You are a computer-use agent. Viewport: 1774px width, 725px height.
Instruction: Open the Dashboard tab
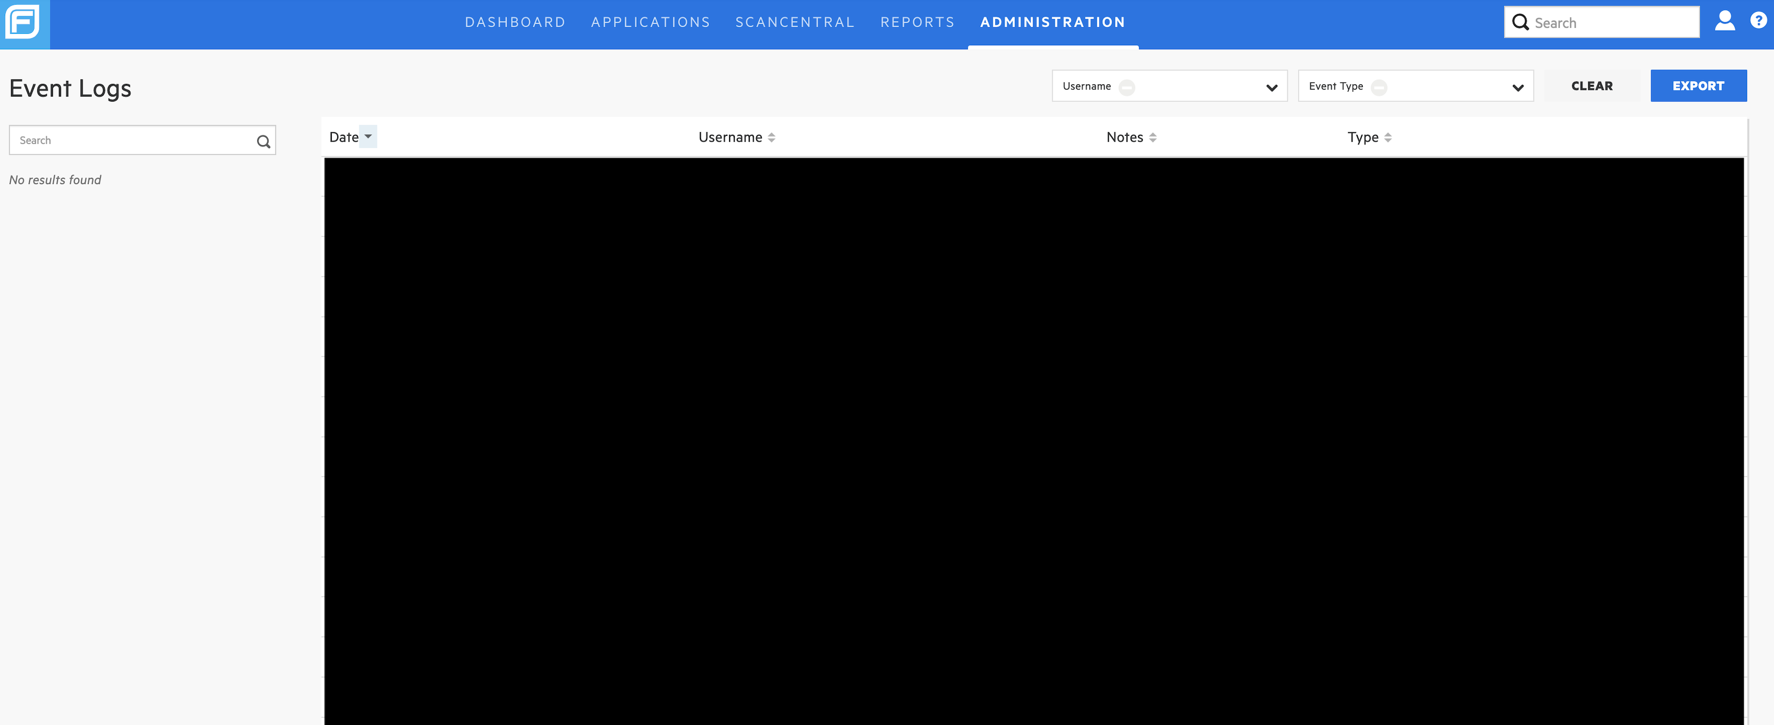(514, 23)
